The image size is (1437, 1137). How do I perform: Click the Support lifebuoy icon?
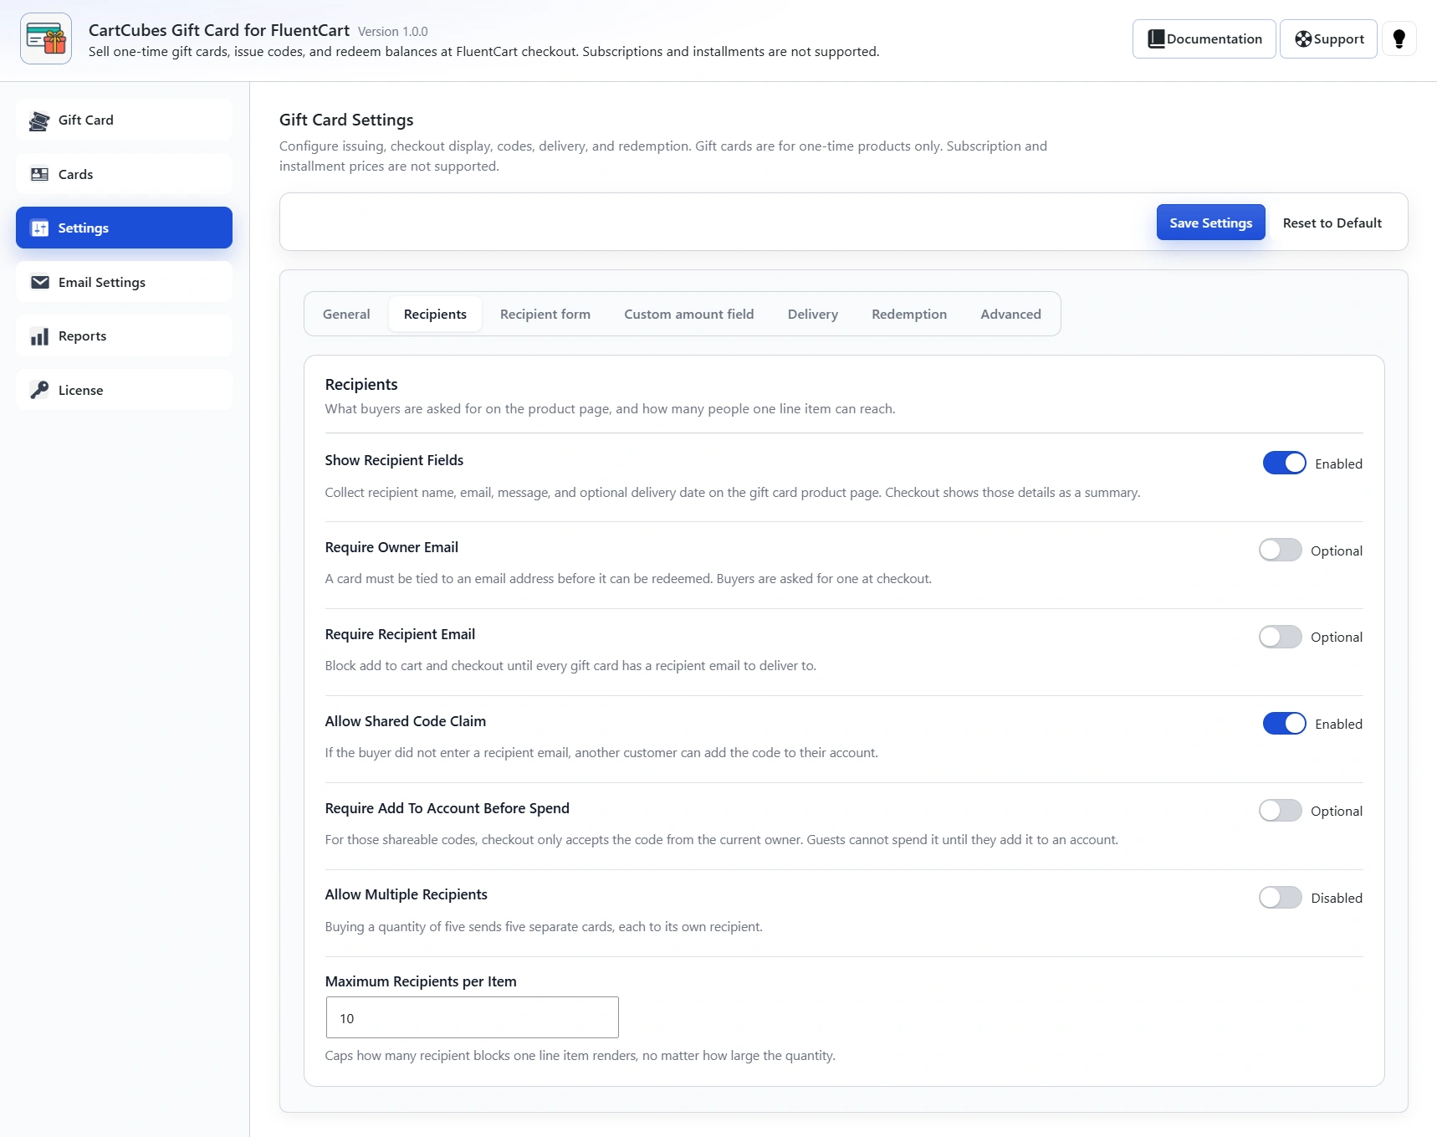click(1303, 38)
